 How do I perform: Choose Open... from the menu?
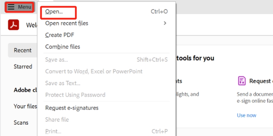pos(54,12)
